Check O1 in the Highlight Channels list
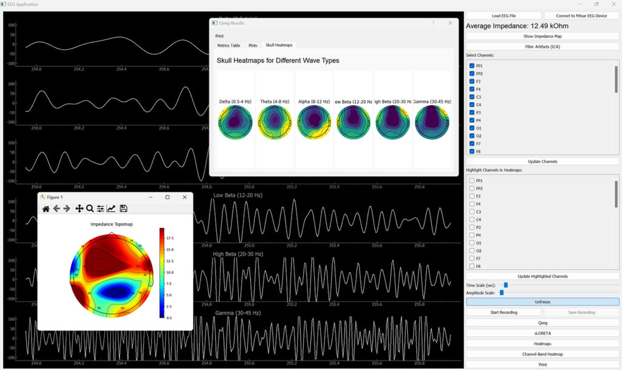Viewport: 622px width, 370px height. tap(472, 243)
